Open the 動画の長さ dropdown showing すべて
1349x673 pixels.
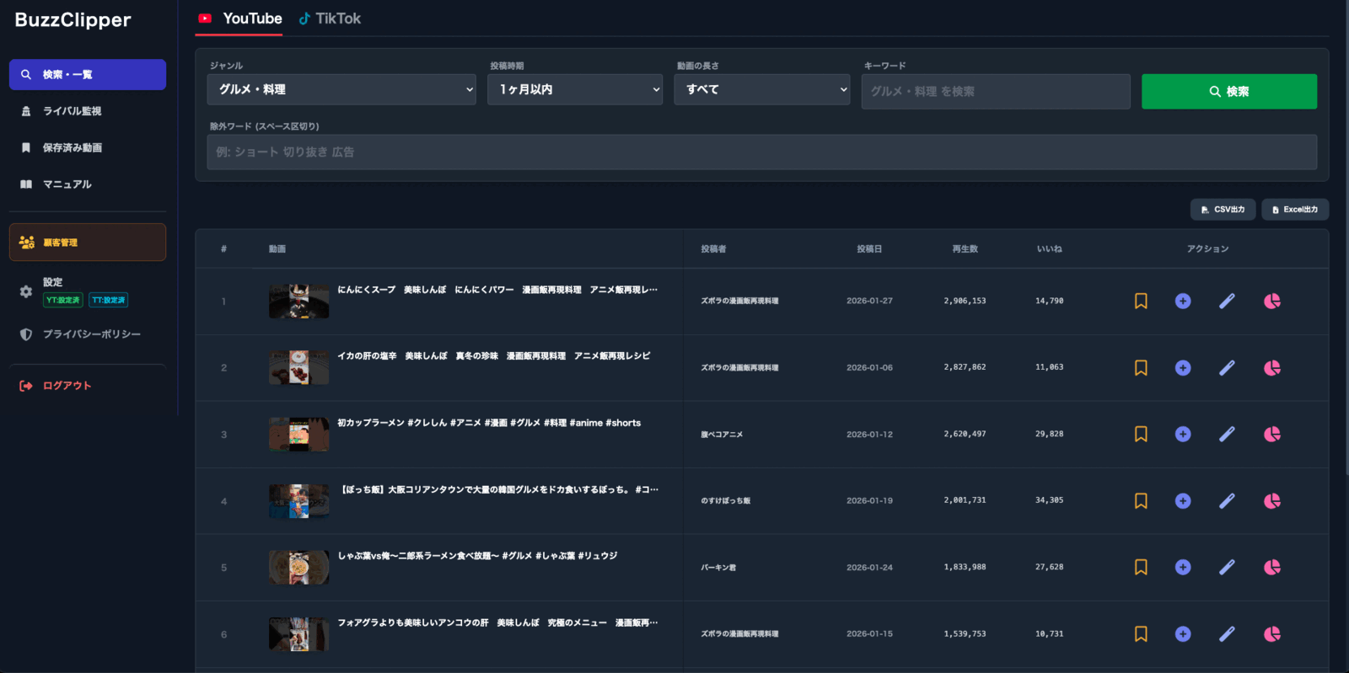[762, 89]
